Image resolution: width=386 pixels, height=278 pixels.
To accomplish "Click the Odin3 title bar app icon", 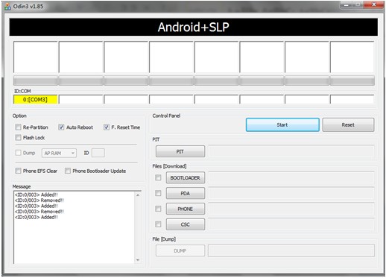I will point(7,6).
